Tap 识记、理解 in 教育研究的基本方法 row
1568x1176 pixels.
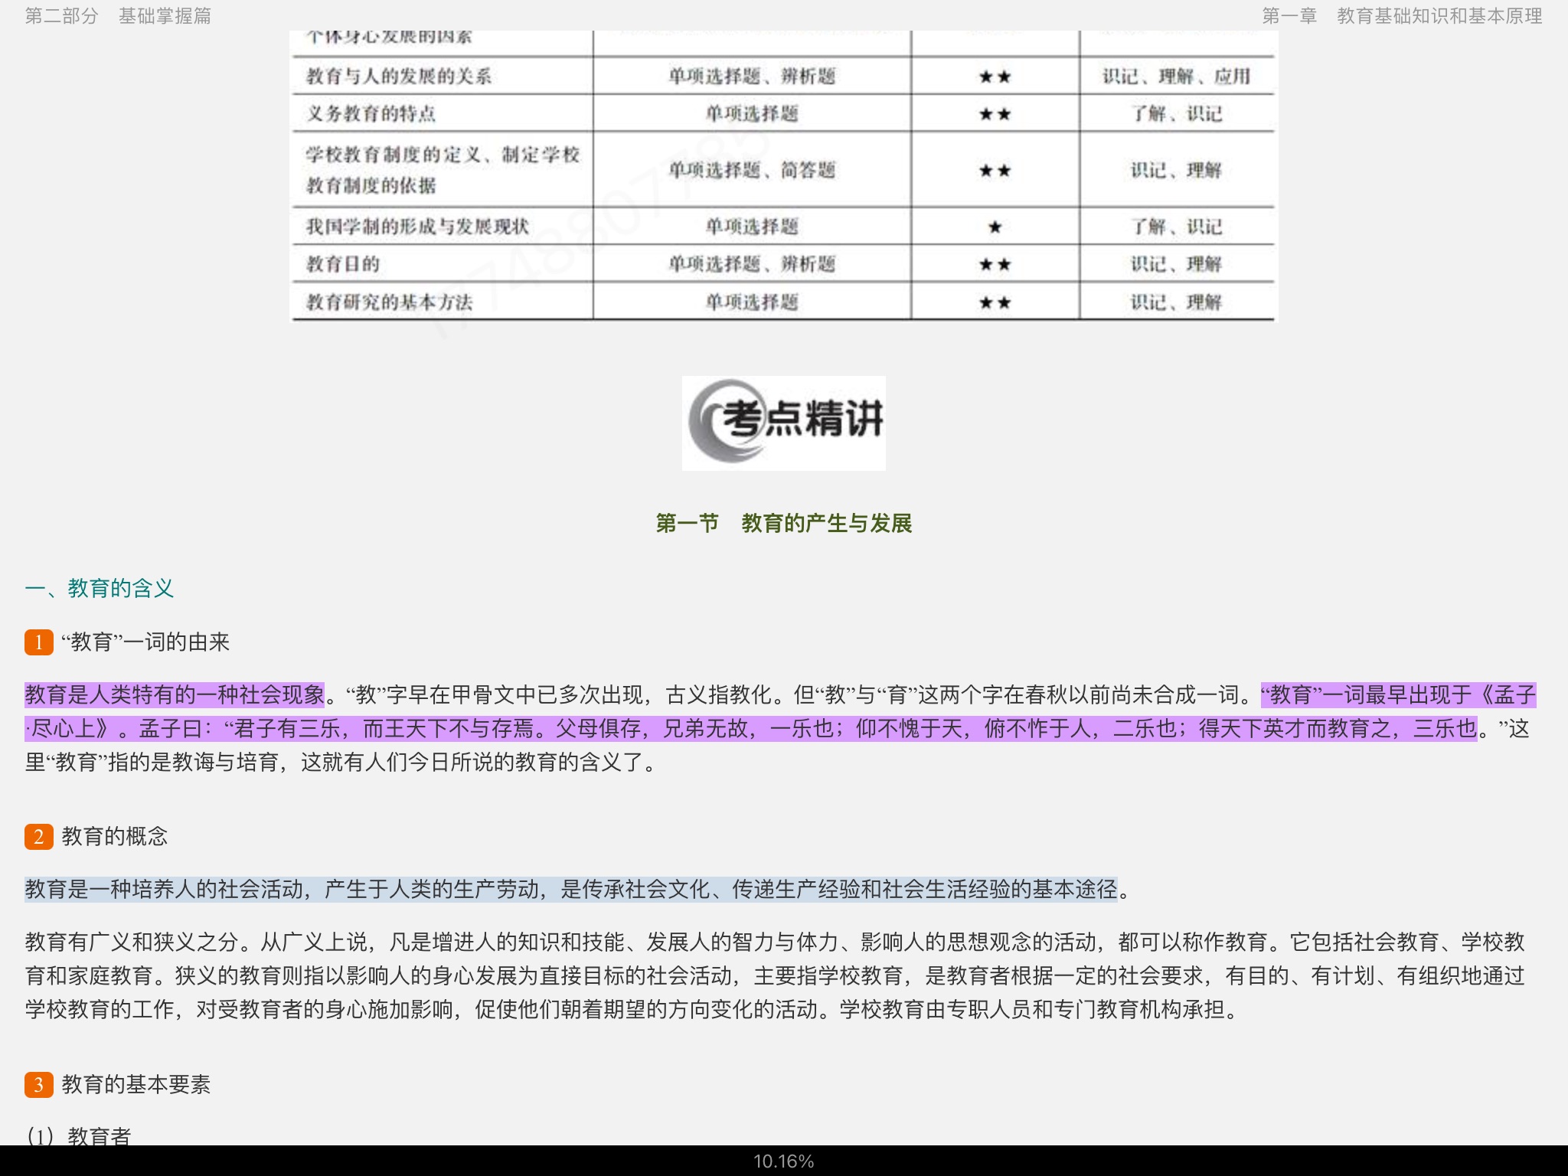[x=1177, y=302]
